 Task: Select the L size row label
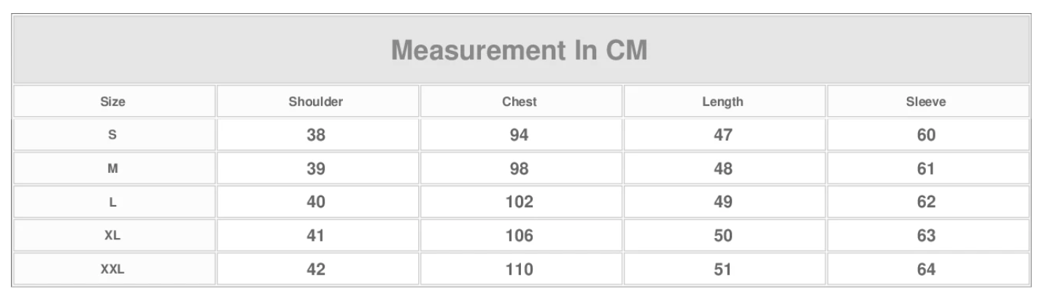point(112,203)
